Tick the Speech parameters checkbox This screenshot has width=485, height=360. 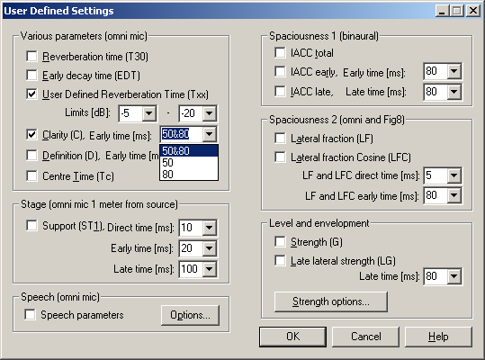(x=30, y=314)
